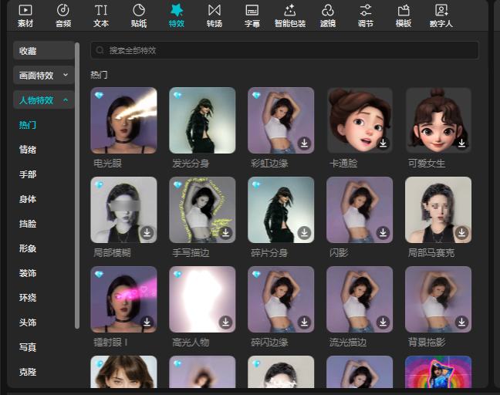Download the 流光描边 effect

pyautogui.click(x=383, y=322)
